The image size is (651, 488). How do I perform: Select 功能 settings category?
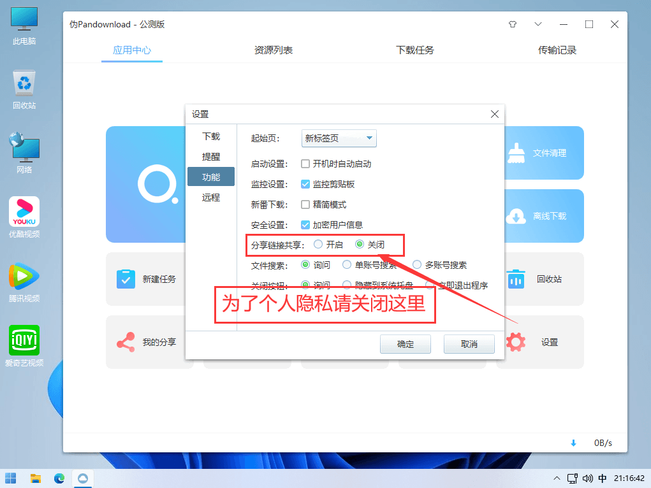tap(211, 177)
